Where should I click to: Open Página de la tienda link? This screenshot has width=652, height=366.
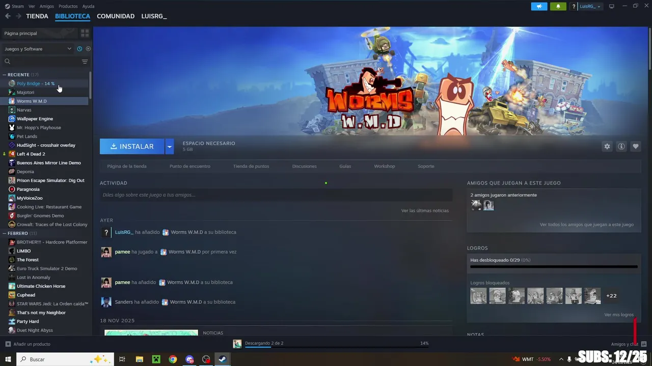tap(127, 166)
